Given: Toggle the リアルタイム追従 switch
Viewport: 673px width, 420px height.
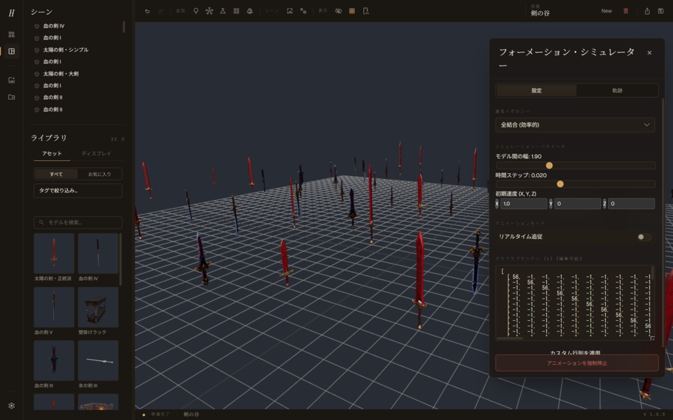Looking at the screenshot, I should click(x=644, y=237).
